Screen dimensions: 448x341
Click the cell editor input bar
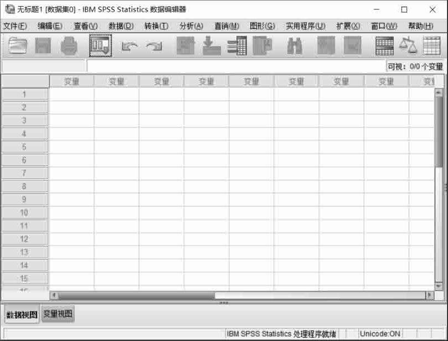tap(236, 67)
